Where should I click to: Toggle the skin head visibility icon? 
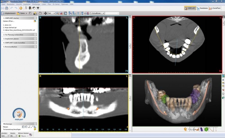click(185, 129)
